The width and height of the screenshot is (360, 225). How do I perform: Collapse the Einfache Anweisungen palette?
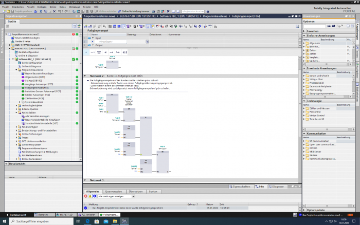coord(304,35)
